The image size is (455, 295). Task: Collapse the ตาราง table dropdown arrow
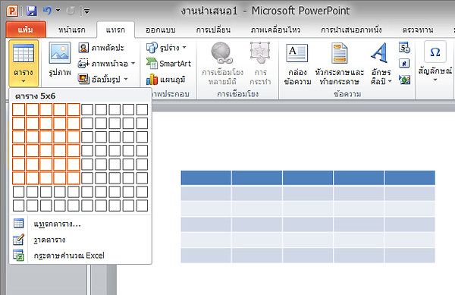pos(24,81)
